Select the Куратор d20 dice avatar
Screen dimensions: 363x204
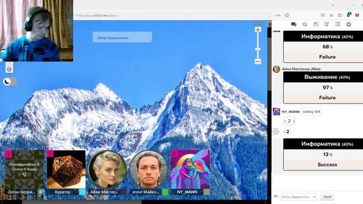[x=66, y=169]
